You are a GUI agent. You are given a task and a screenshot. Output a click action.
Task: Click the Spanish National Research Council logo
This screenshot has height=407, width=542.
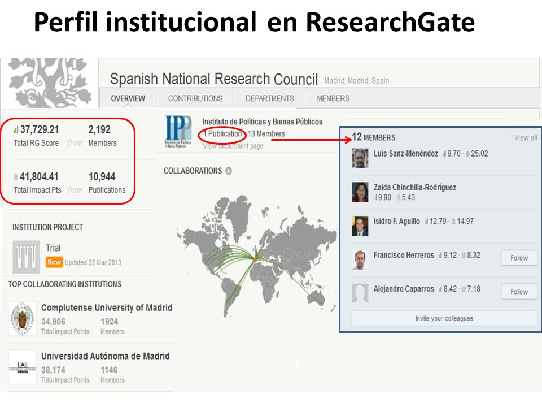click(50, 83)
